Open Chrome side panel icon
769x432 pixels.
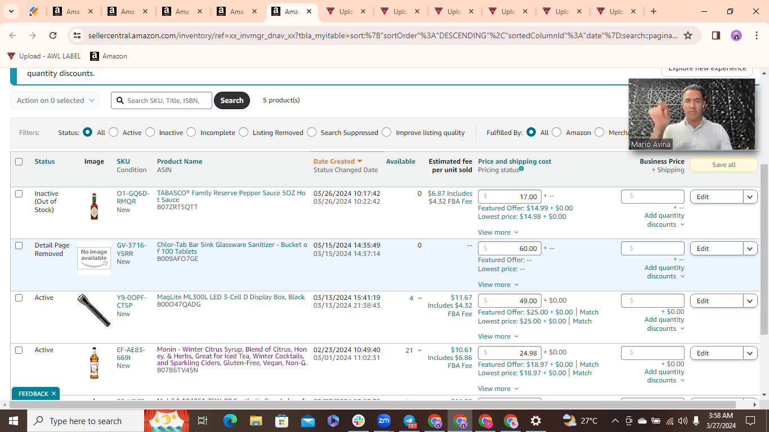tap(716, 35)
